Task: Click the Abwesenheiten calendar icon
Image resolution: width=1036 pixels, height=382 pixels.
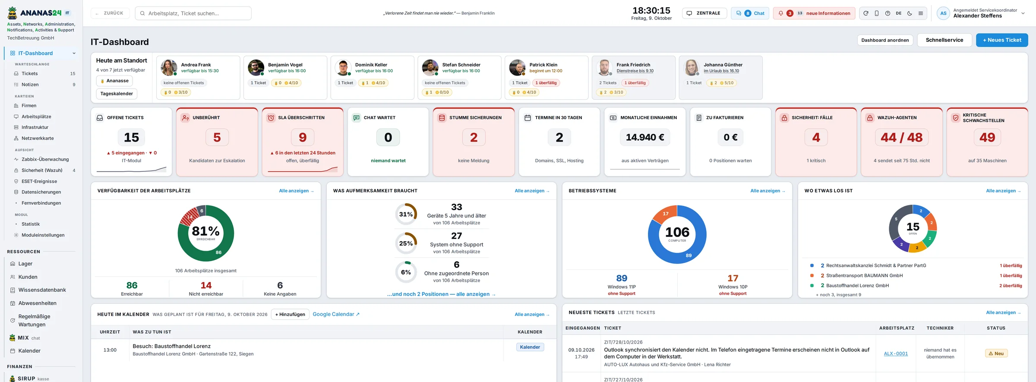Action: point(13,303)
